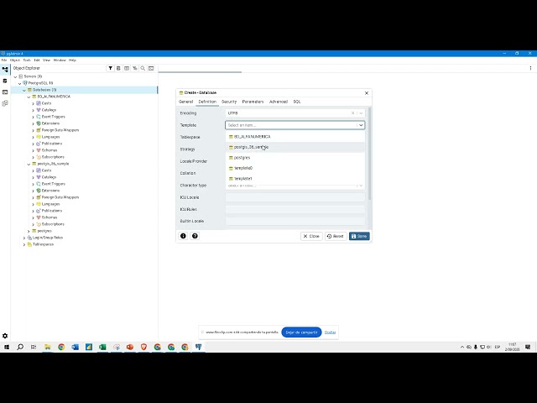
Task: Choose template0 in the Template list
Action: (295, 168)
